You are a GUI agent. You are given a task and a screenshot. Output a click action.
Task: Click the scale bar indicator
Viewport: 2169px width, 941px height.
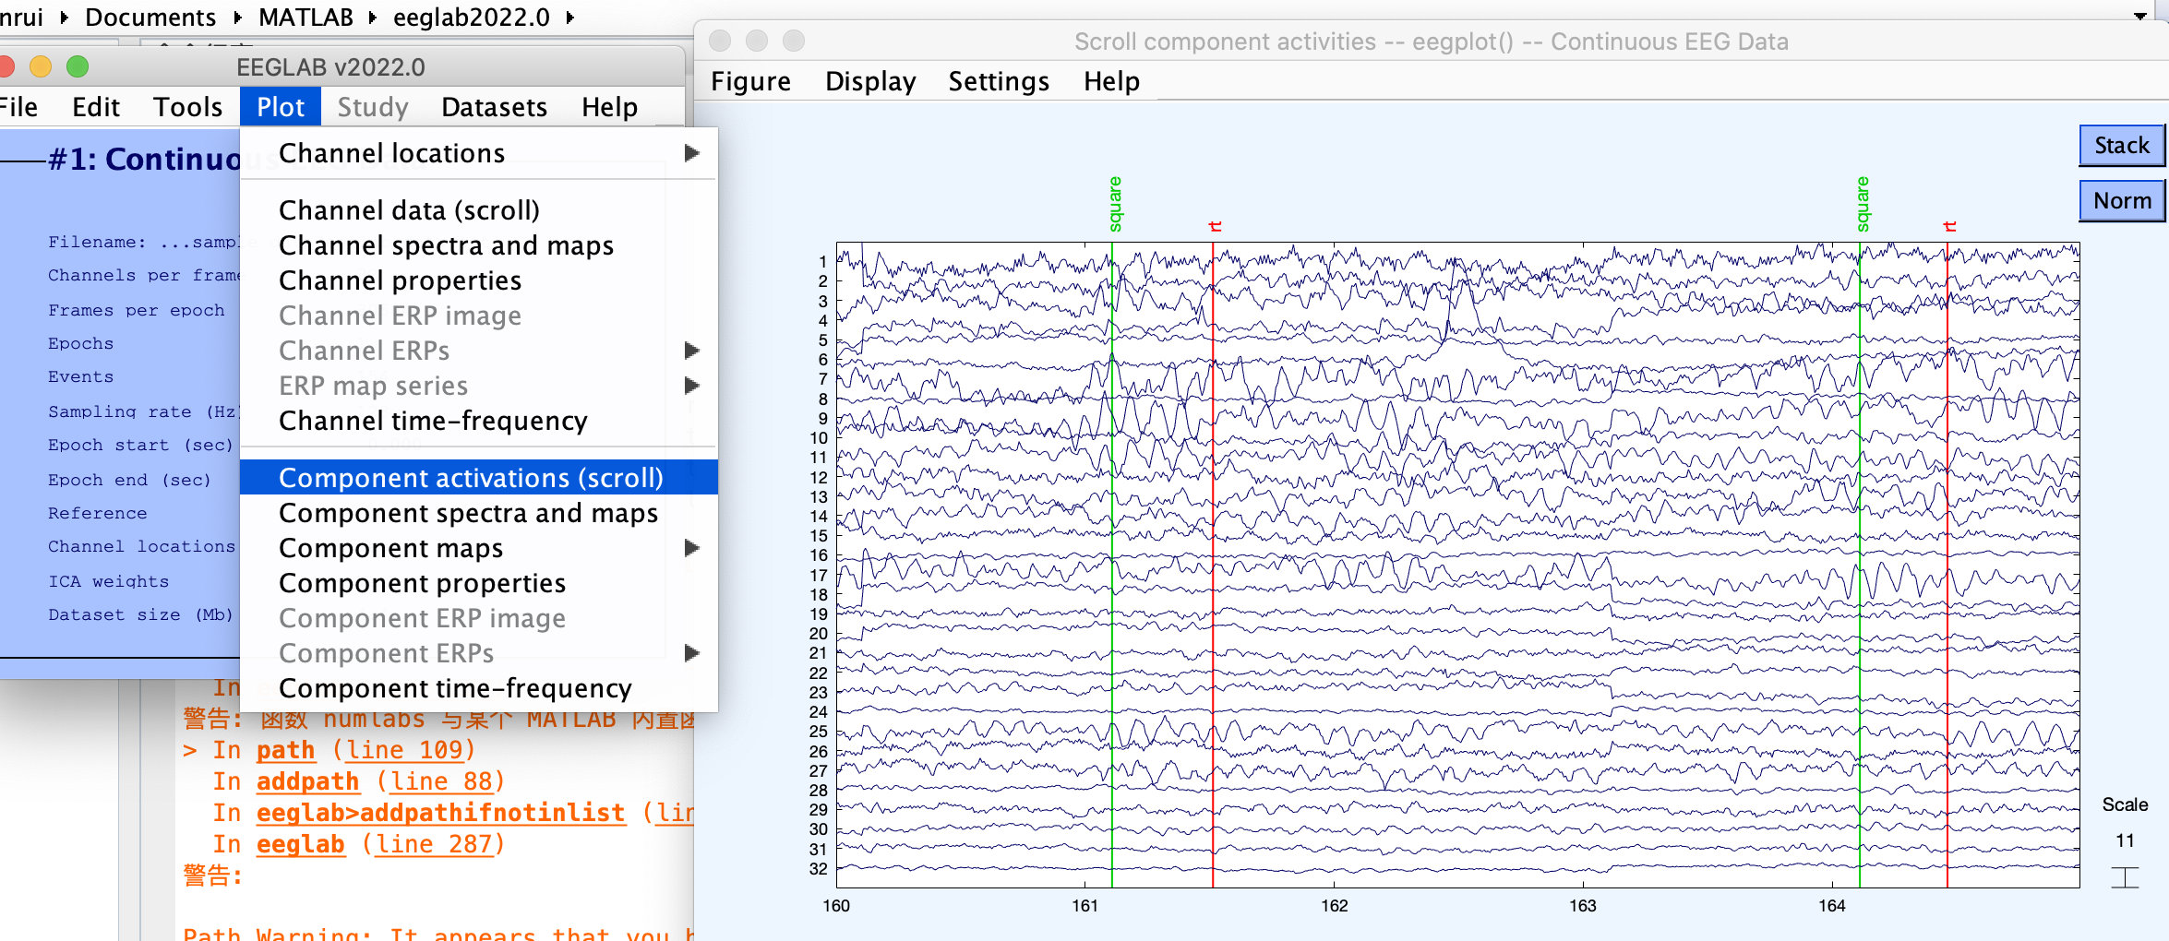coord(2125,877)
